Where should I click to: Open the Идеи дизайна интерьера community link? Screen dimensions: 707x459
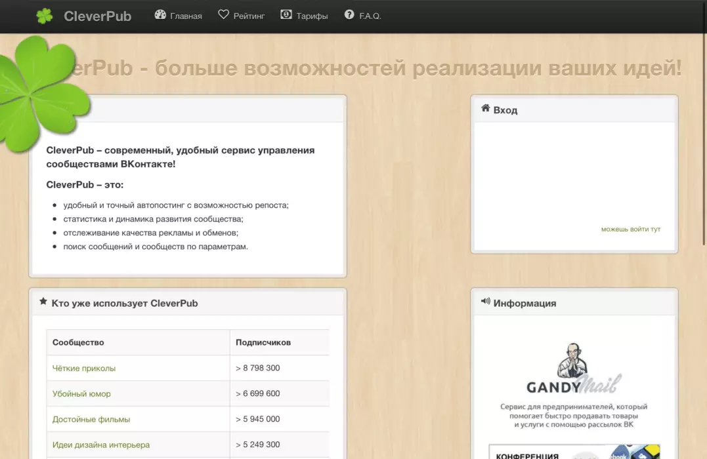click(101, 445)
